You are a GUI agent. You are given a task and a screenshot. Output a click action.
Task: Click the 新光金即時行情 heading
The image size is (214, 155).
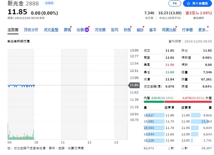click(x=18, y=41)
